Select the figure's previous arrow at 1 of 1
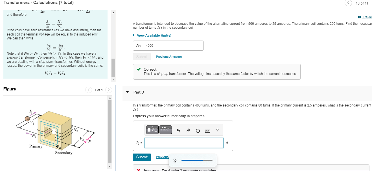 [89, 90]
